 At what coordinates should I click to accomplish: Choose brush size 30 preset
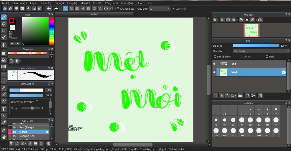(x=250, y=121)
